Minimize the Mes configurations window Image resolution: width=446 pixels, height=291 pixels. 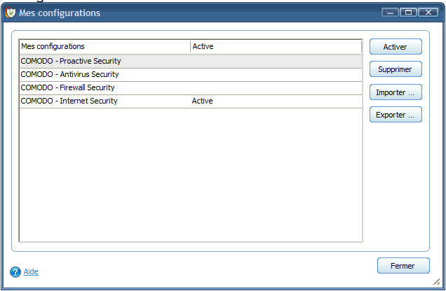[x=390, y=13]
